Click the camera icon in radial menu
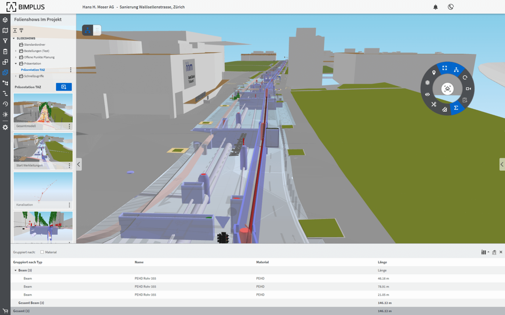The image size is (505, 315). coord(468,89)
